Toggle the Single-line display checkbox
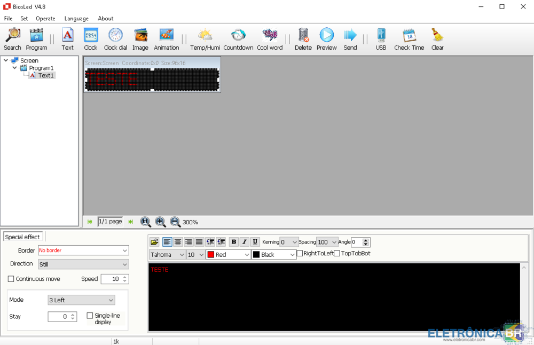 pyautogui.click(x=90, y=316)
